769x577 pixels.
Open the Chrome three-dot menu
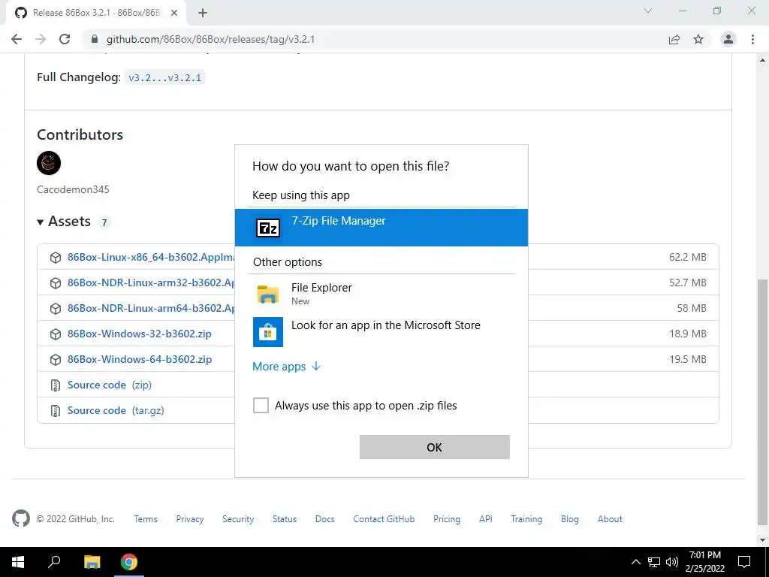(x=752, y=39)
